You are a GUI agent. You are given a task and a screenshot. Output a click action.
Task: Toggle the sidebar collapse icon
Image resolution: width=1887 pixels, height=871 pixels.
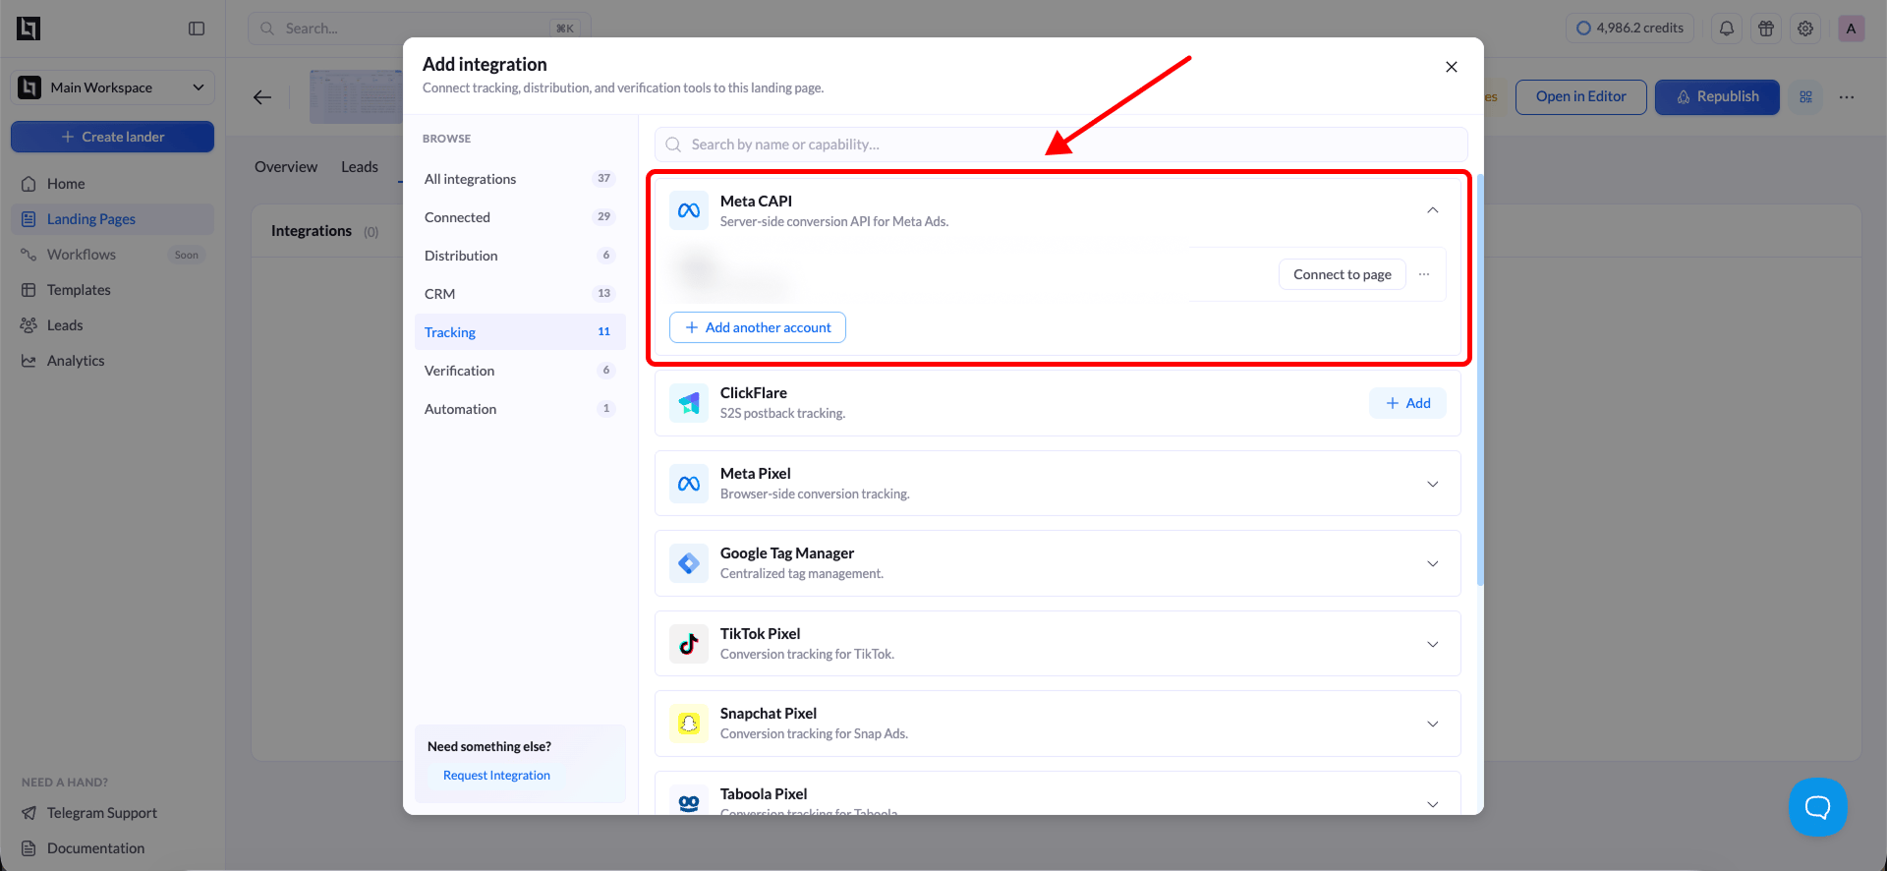click(197, 29)
